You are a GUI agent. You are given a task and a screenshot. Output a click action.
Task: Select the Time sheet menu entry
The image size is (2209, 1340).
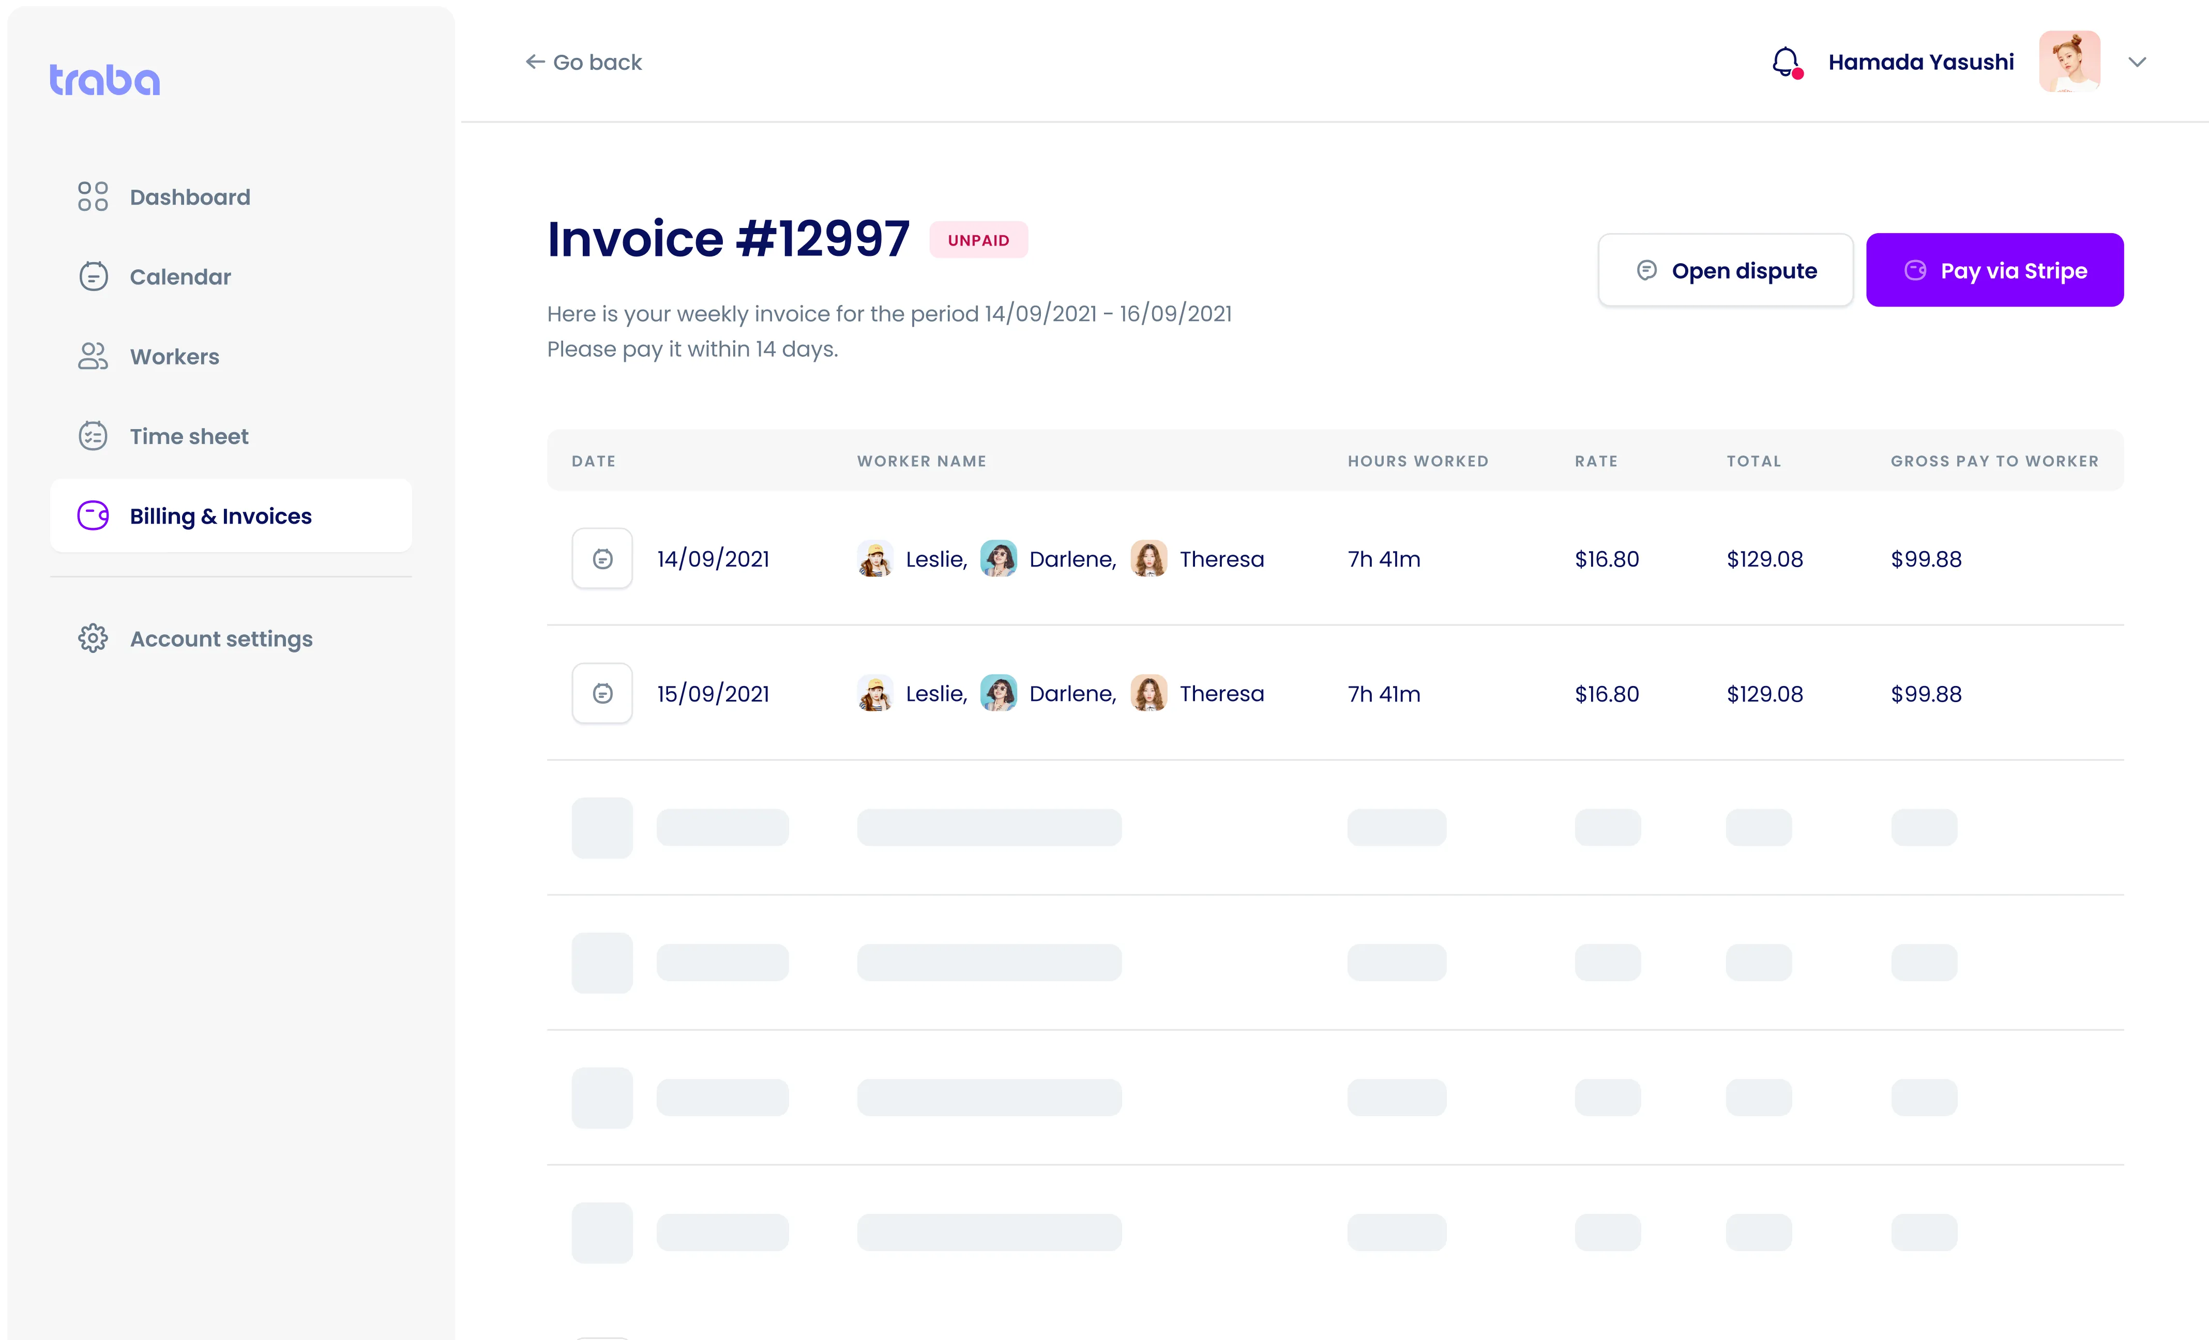click(188, 436)
